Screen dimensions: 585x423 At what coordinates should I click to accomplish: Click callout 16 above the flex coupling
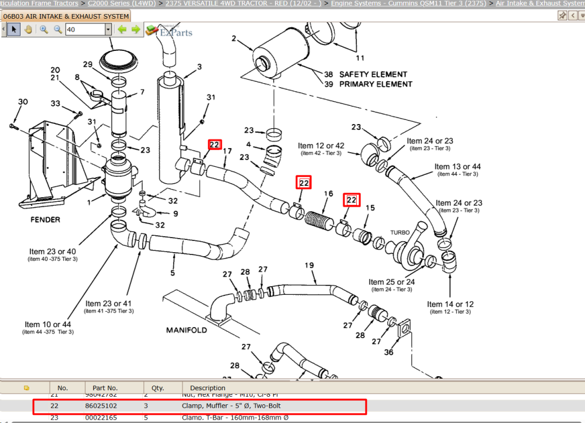pos(328,194)
